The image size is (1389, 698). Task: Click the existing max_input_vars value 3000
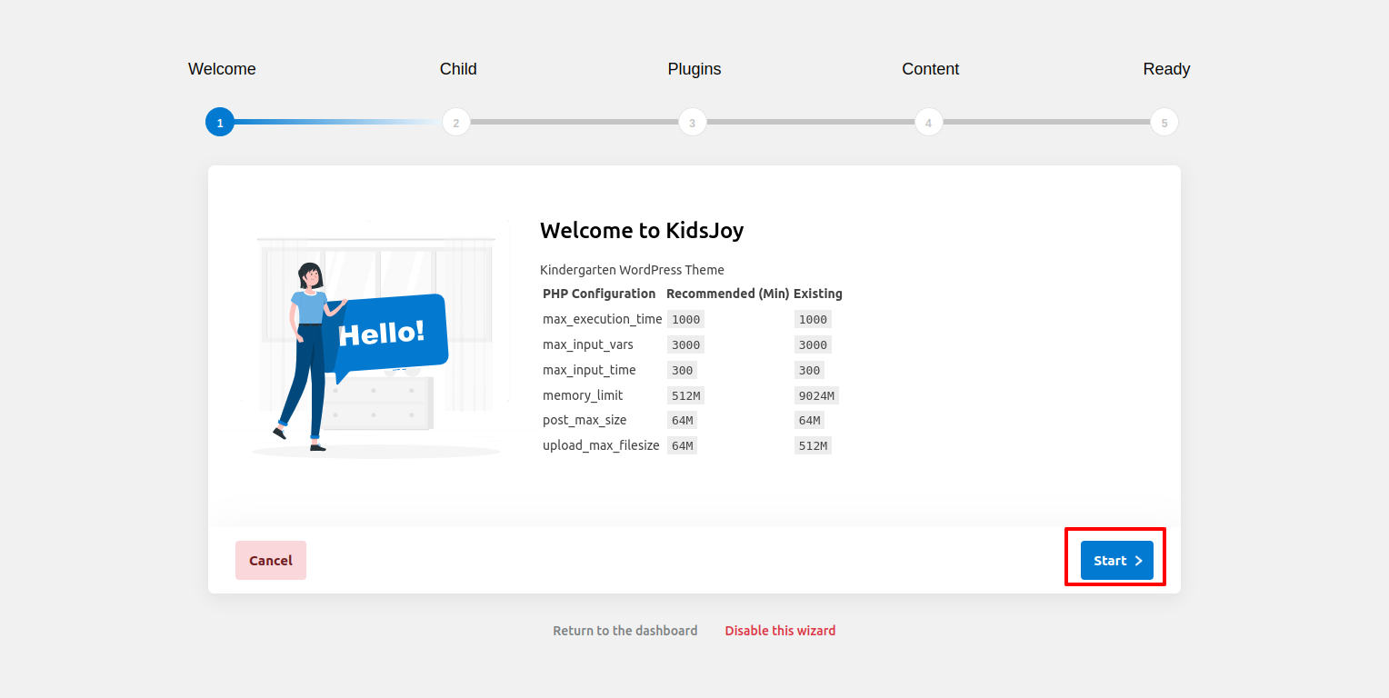(814, 344)
